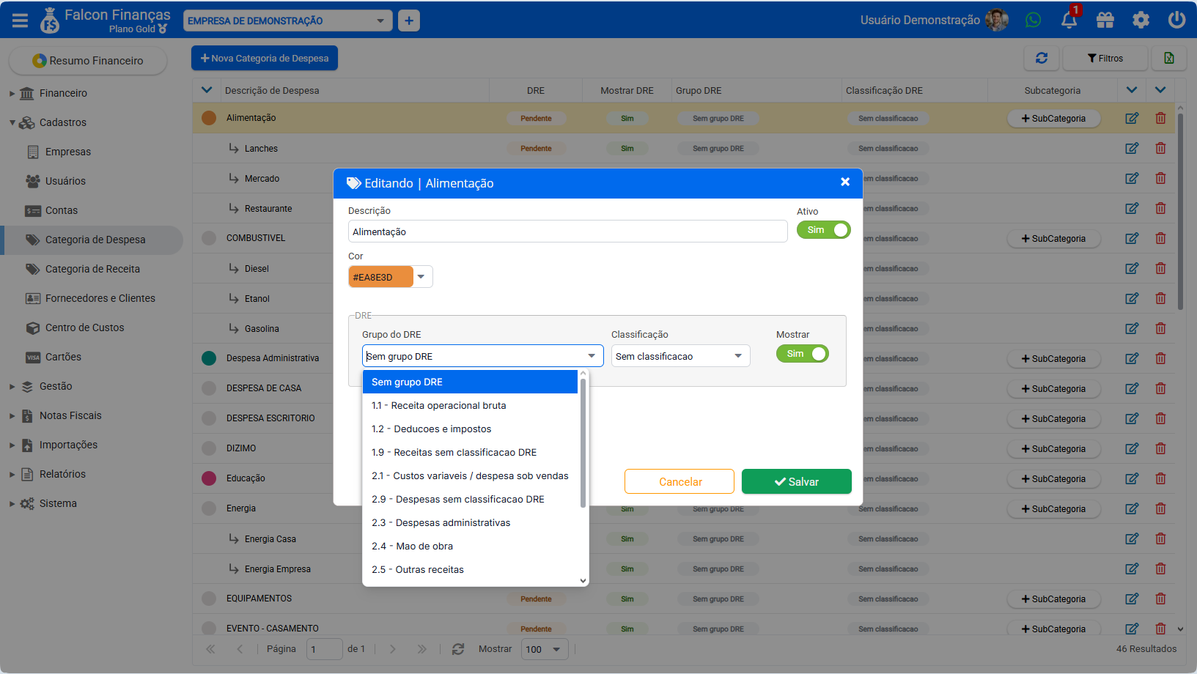This screenshot has width=1197, height=674.
Task: Open the color picker dropdown arrow
Action: tap(421, 277)
